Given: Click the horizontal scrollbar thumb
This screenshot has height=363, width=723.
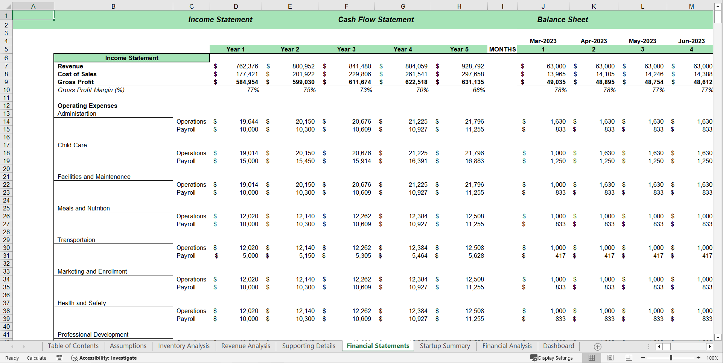Looking at the screenshot, I should [x=667, y=346].
